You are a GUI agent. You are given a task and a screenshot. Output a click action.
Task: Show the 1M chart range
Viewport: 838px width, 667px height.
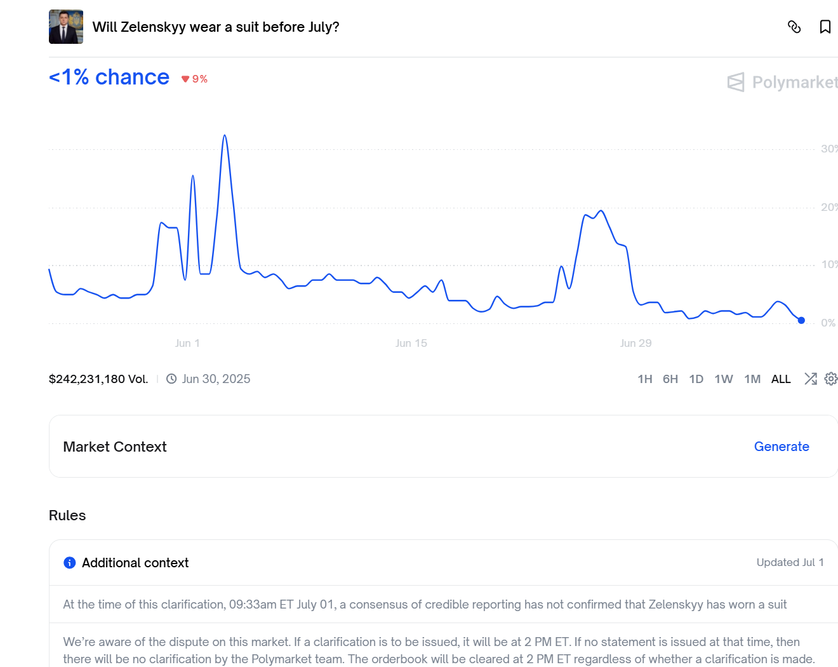click(x=752, y=379)
